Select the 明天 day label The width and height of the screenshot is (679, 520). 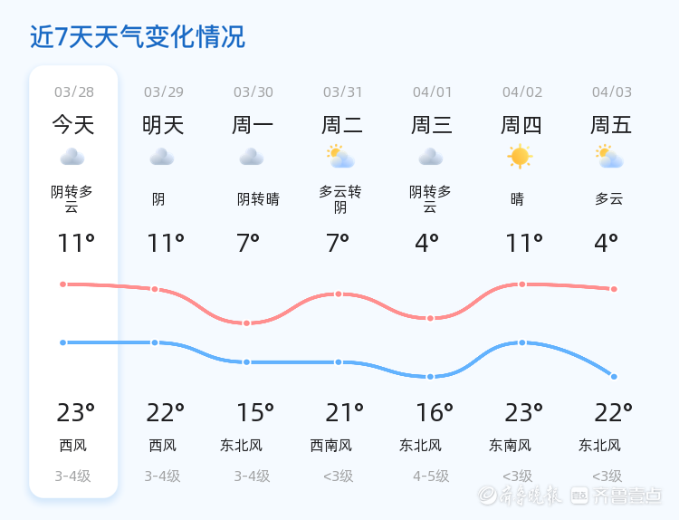point(163,124)
